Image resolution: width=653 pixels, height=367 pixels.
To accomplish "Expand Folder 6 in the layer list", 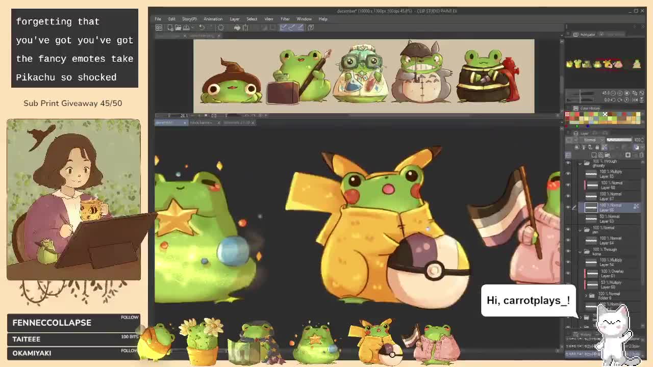I will pyautogui.click(x=586, y=296).
